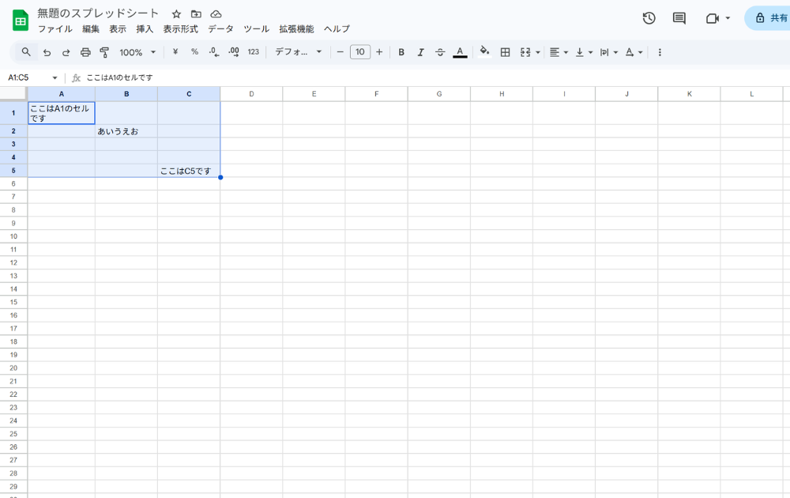This screenshot has height=498, width=790.
Task: Open the comments speech bubble icon
Action: 679,18
